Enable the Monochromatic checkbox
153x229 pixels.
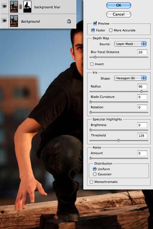[91, 182]
